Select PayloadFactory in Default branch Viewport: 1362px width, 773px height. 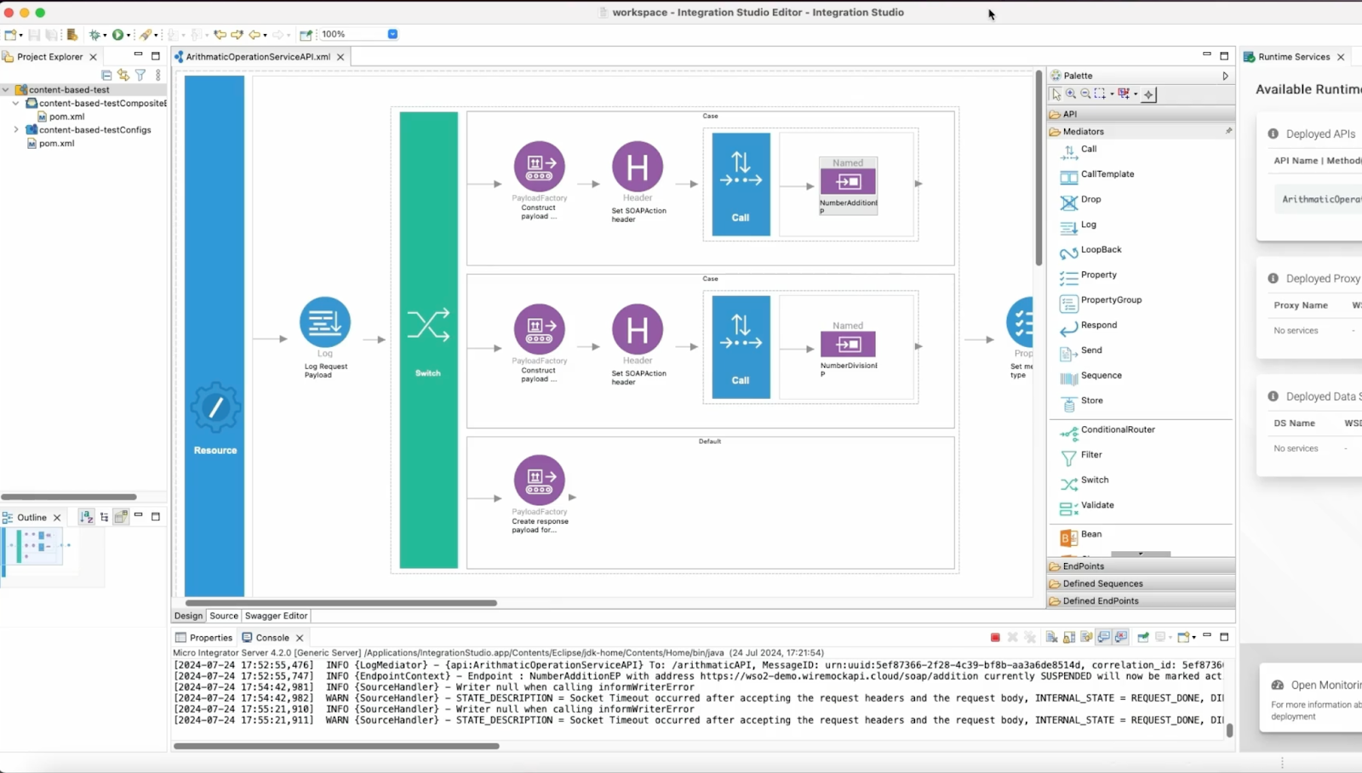(x=539, y=480)
